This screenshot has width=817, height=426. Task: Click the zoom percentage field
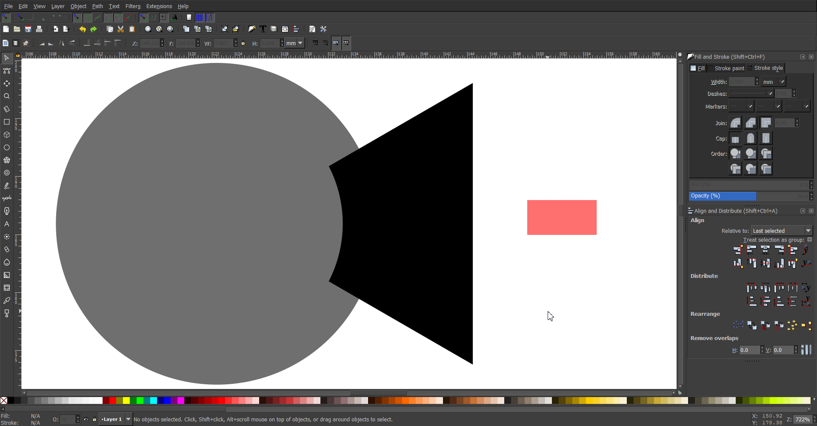pos(802,419)
